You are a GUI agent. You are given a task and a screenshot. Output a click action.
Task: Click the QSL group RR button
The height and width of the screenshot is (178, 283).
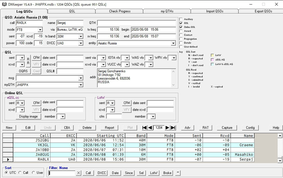tap(28, 61)
